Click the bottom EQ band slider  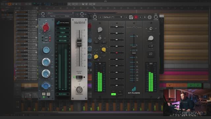click(117, 86)
